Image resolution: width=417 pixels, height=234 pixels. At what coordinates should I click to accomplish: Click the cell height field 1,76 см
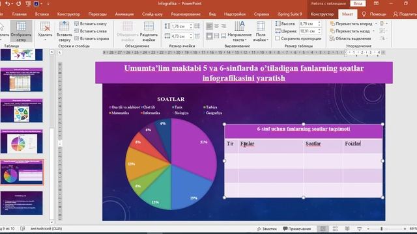pos(179,26)
